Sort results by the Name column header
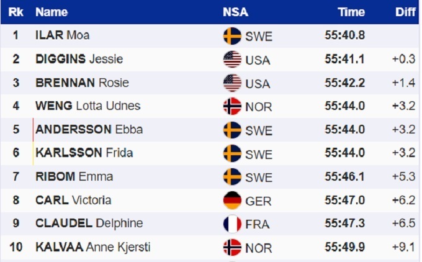Image resolution: width=422 pixels, height=262 pixels. (x=52, y=12)
